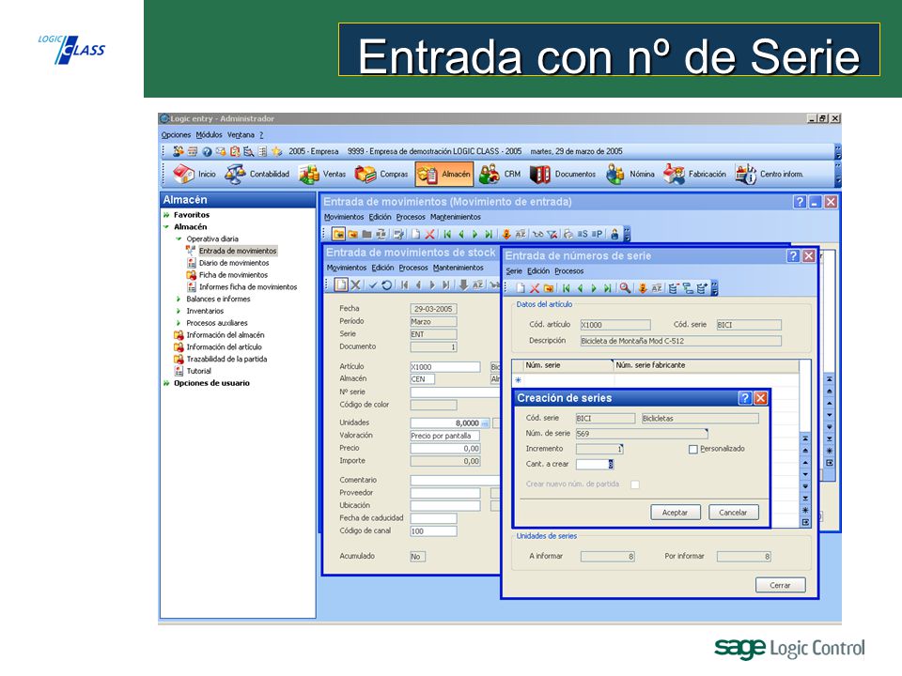This screenshot has height=676, width=902.
Task: Click the favorites star icon in top toolbar
Action: coord(276,151)
